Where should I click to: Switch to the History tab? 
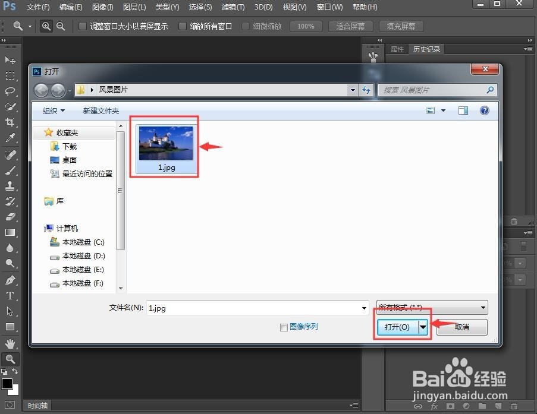pos(426,49)
